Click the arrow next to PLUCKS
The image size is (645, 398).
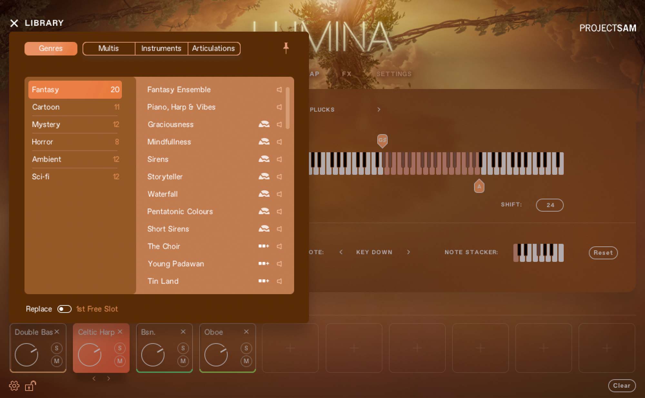click(379, 110)
